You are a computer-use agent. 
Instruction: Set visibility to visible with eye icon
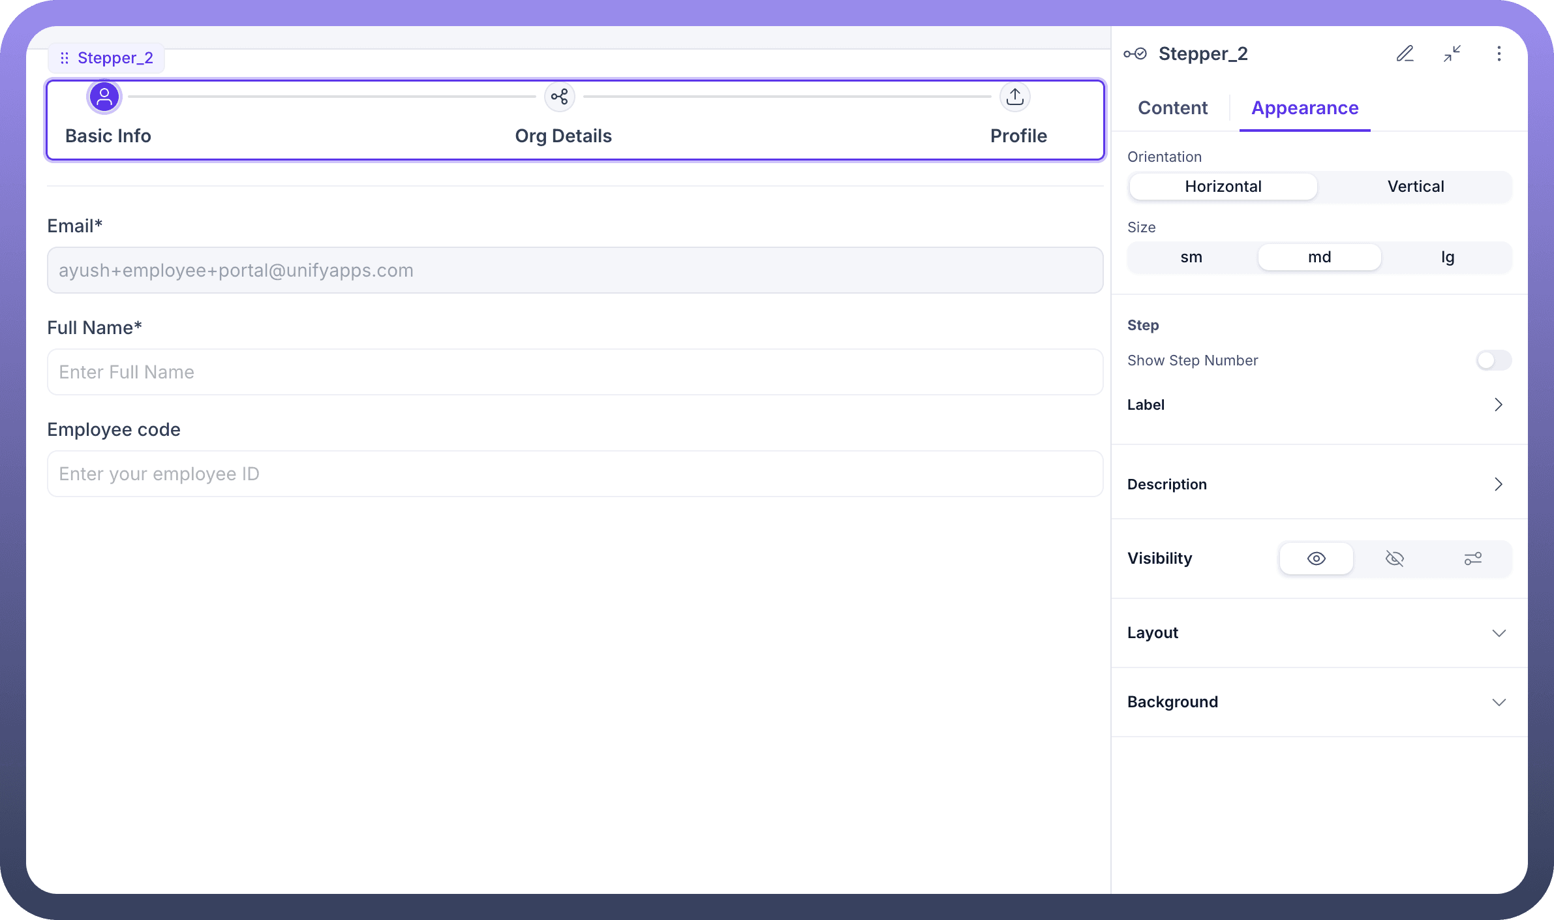click(x=1316, y=559)
